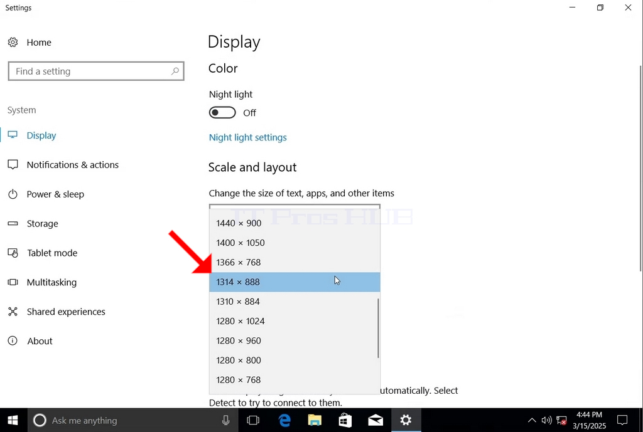Screen dimensions: 643x432
Task: Choose 1280 × 800 resolution
Action: [x=294, y=361]
